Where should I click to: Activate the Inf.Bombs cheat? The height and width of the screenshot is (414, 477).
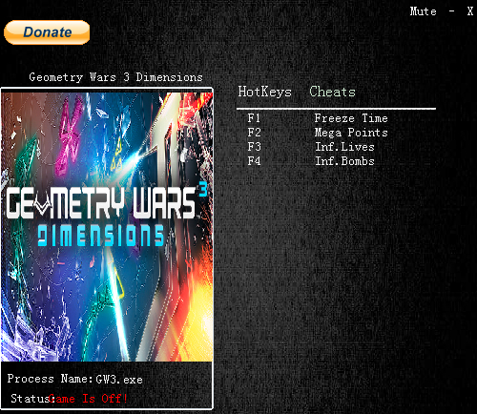point(344,161)
